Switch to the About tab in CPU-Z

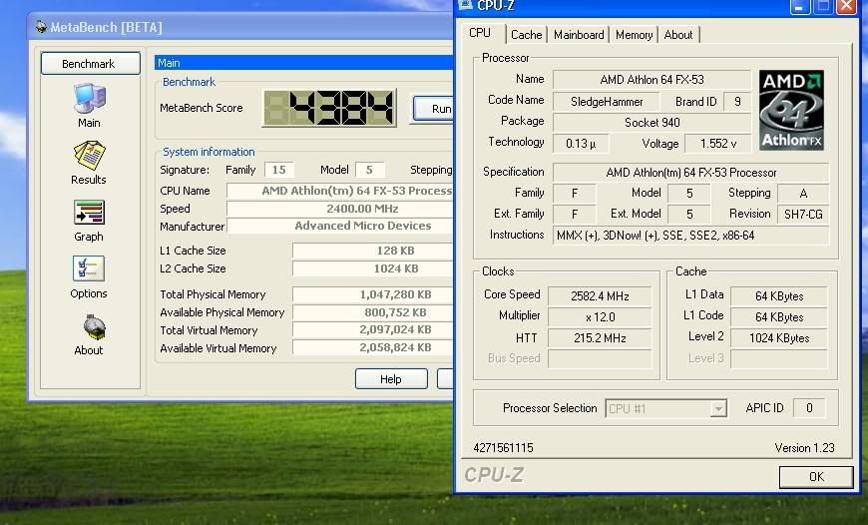(678, 35)
